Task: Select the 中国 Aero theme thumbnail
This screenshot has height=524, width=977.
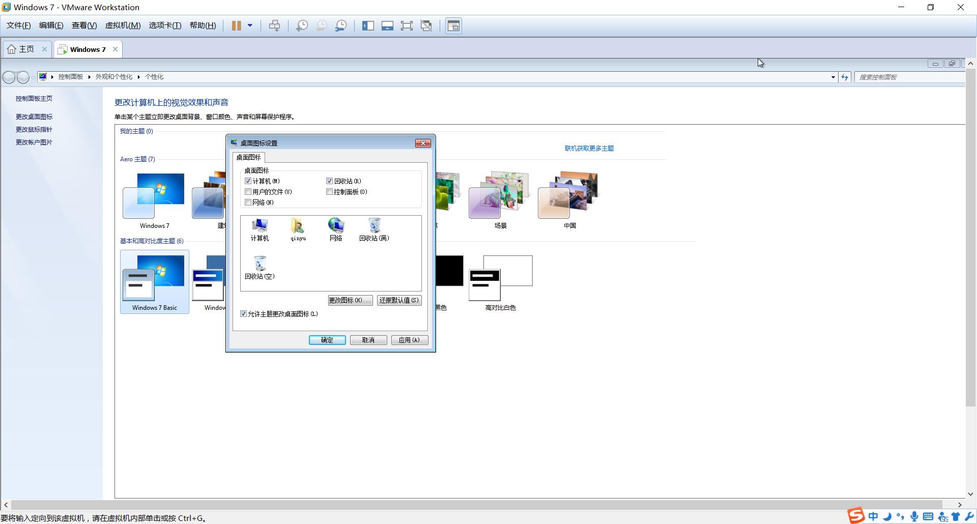Action: pyautogui.click(x=569, y=200)
